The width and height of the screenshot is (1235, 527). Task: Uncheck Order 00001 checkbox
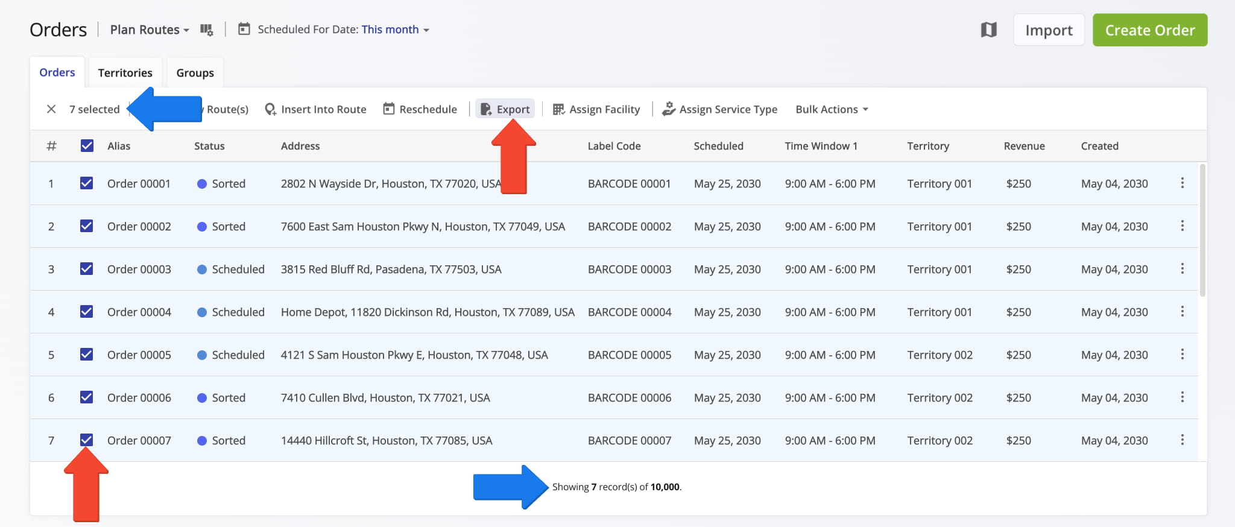(x=87, y=183)
